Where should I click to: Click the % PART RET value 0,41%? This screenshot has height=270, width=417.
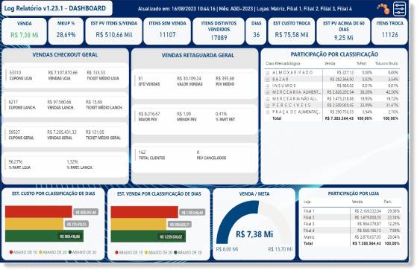coord(221,114)
